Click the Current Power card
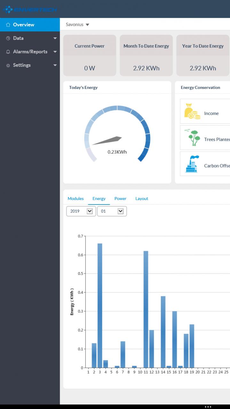Image resolution: width=230 pixels, height=409 pixels. 90,55
